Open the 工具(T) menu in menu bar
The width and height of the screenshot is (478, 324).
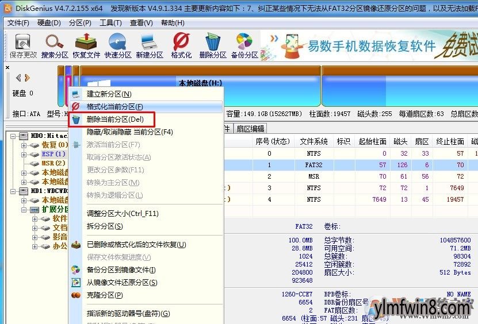[110, 22]
